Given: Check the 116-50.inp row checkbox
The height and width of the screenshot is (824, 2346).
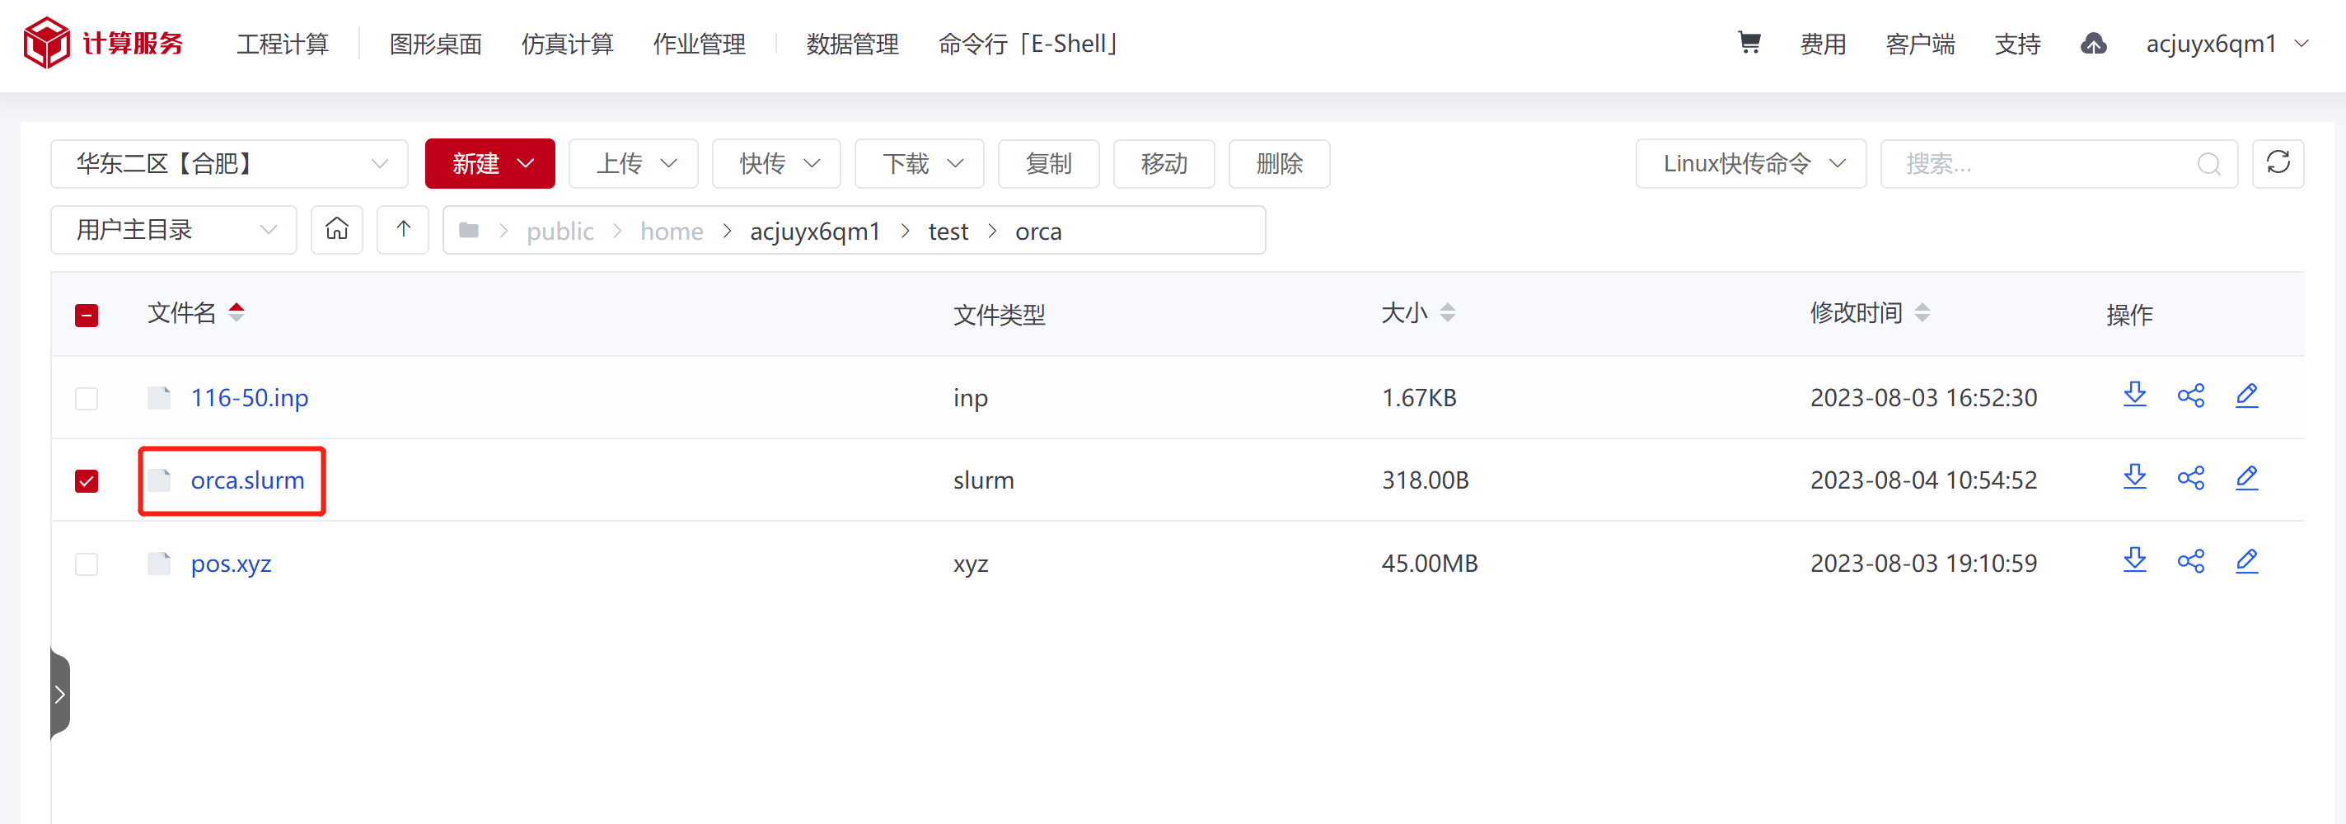Looking at the screenshot, I should (87, 398).
